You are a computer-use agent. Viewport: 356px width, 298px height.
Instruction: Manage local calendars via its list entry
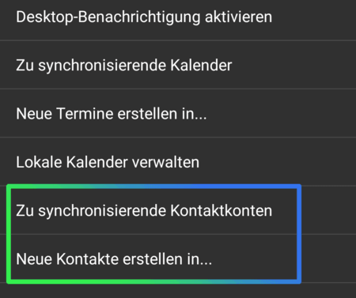(178, 162)
